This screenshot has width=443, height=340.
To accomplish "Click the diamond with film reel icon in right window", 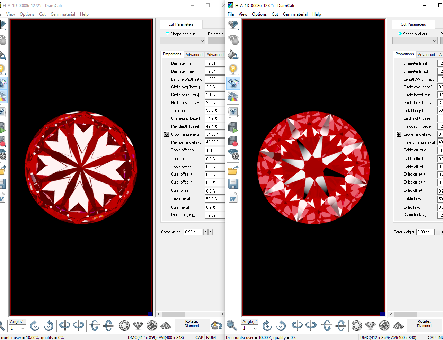I will 233,155.
